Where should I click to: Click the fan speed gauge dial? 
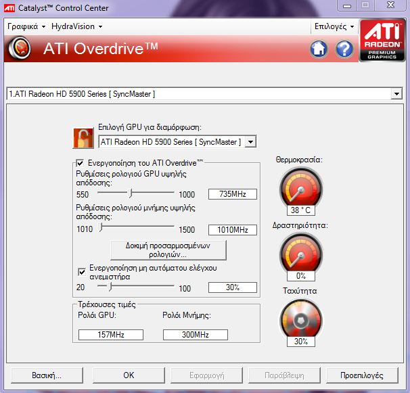300,319
